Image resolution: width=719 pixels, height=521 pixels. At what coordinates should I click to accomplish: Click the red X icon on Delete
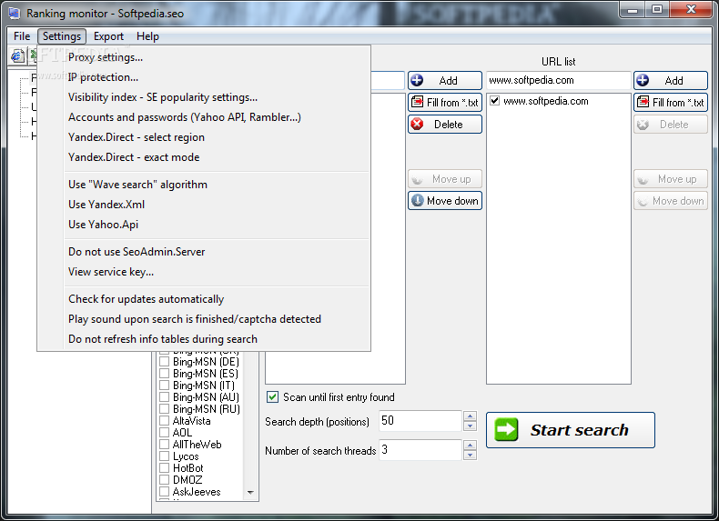point(417,125)
